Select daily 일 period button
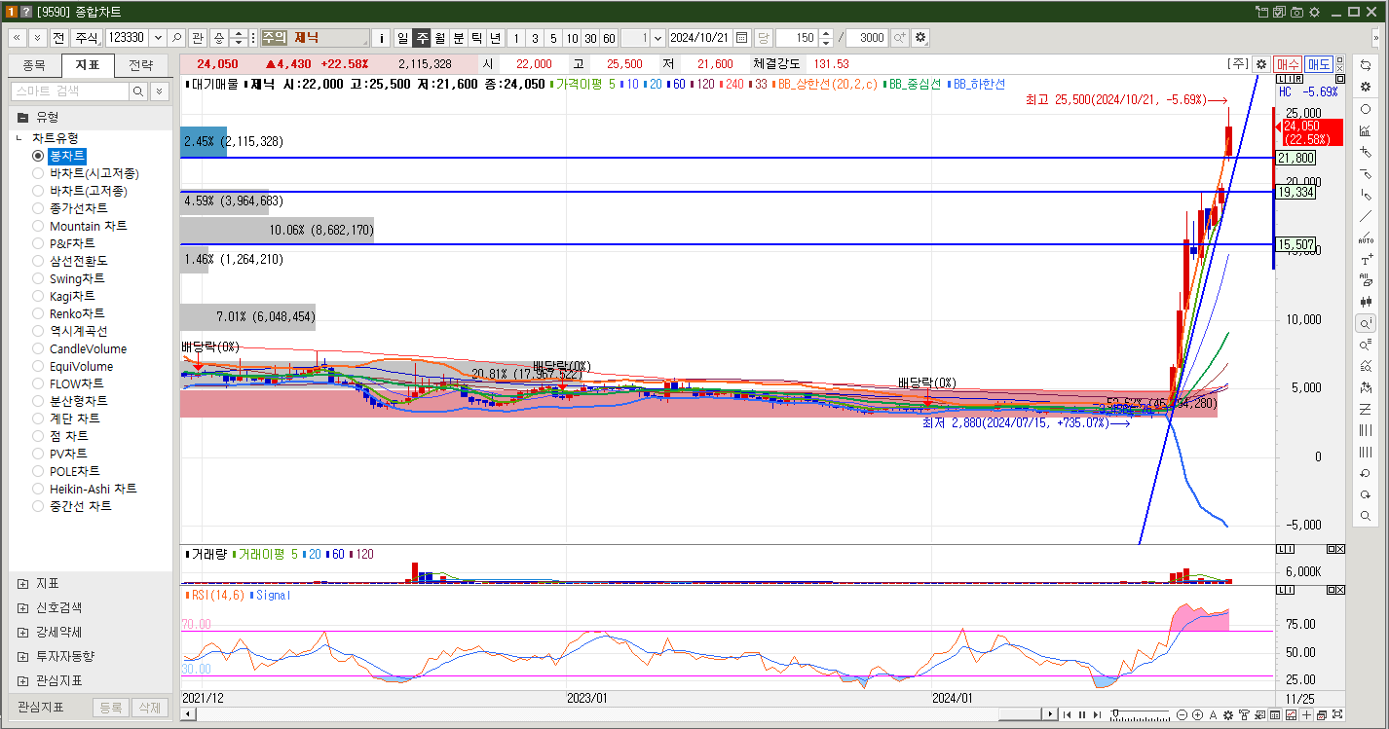The image size is (1389, 729). click(402, 38)
